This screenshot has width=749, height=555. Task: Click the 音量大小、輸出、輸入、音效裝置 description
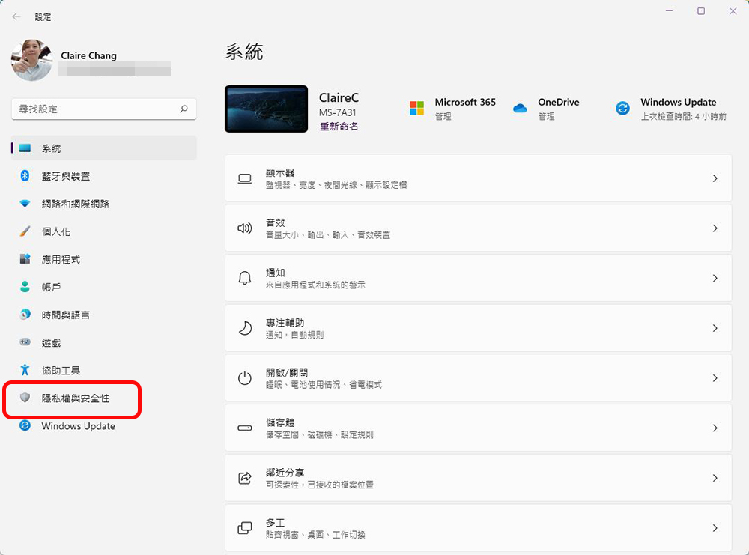click(328, 234)
